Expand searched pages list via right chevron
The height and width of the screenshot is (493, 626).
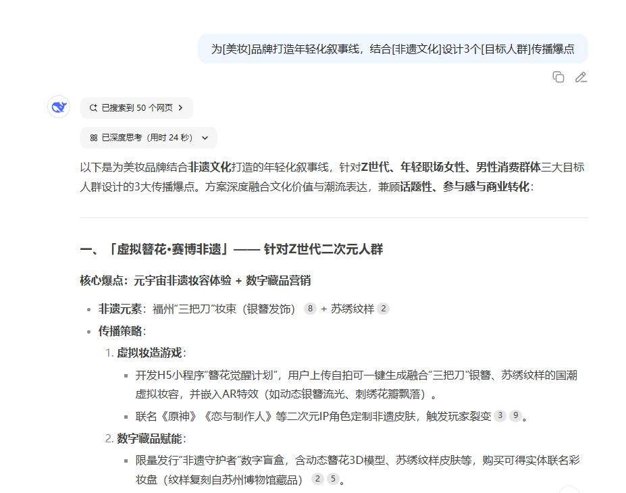181,107
